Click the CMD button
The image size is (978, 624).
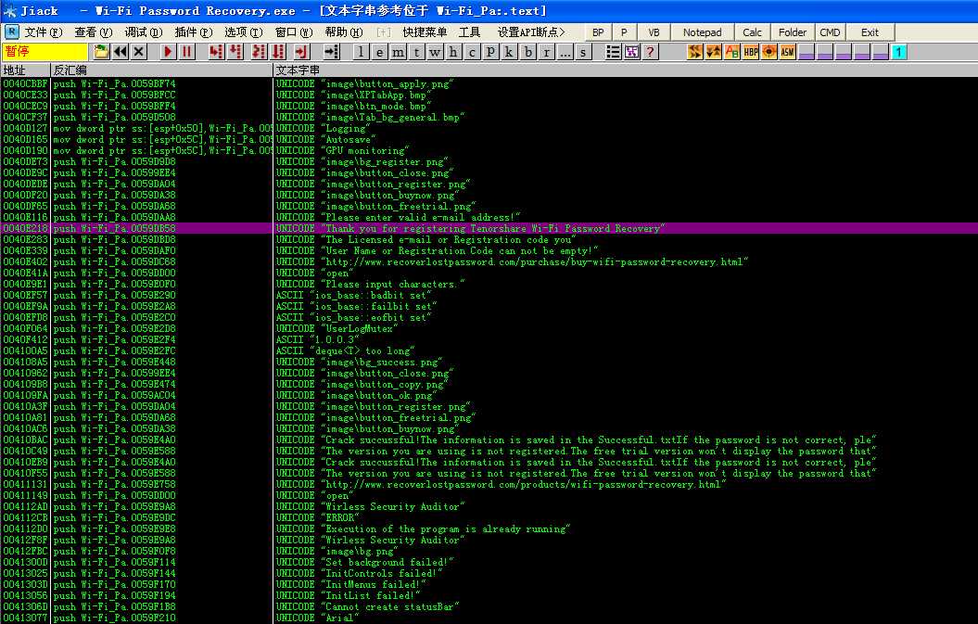[830, 32]
